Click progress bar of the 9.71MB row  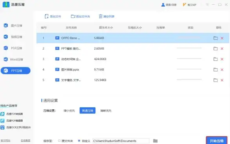coord(189,69)
